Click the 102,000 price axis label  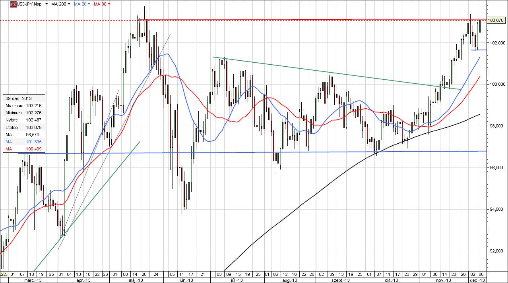497,43
